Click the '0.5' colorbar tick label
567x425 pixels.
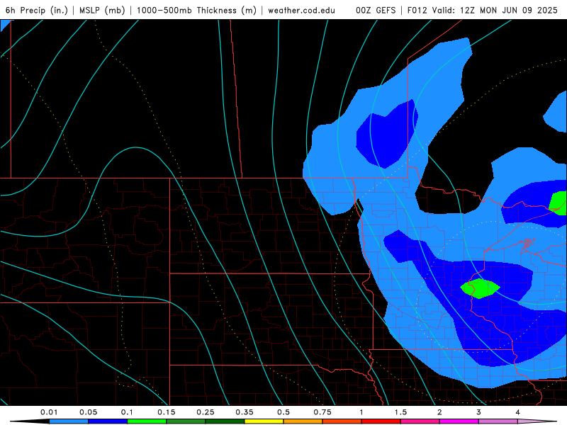click(283, 412)
